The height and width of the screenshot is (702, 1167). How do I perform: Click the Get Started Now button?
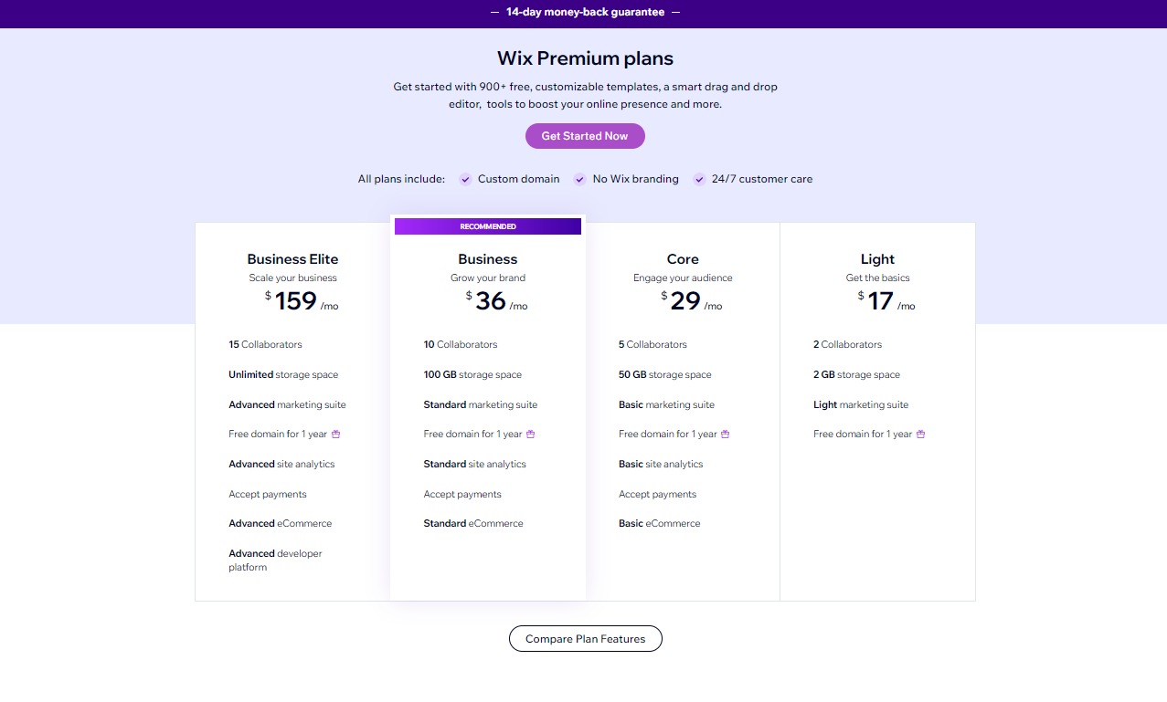click(585, 136)
